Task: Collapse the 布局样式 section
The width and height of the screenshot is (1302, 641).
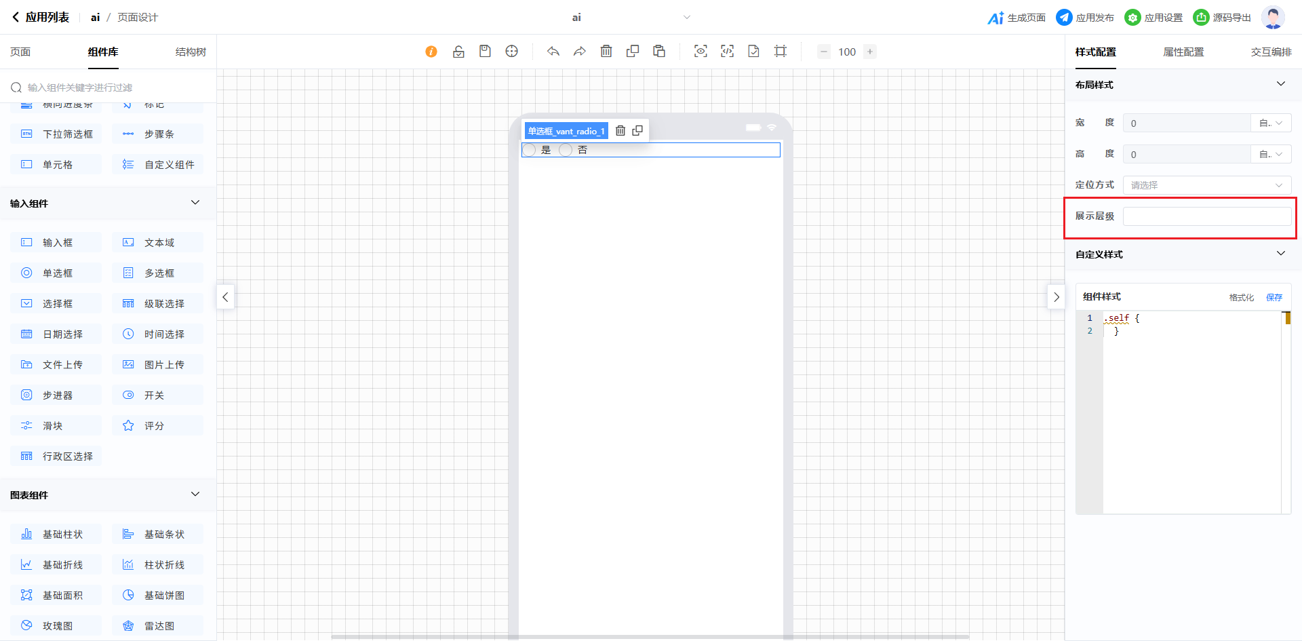Action: click(x=1280, y=84)
